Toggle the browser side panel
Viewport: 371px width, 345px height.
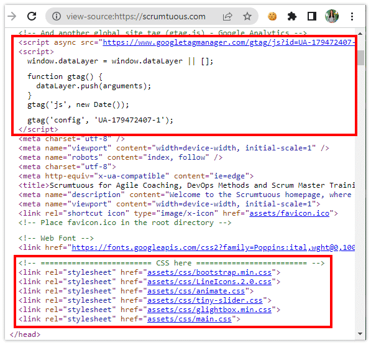coord(312,16)
